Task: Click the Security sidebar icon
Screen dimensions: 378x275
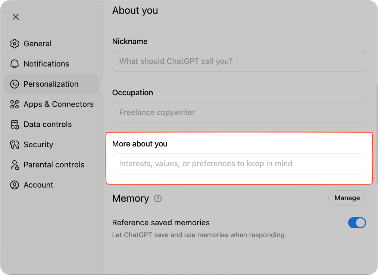Action: [15, 145]
